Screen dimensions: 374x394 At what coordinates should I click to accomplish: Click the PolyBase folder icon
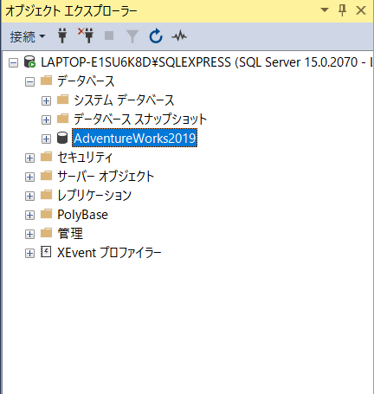46,214
